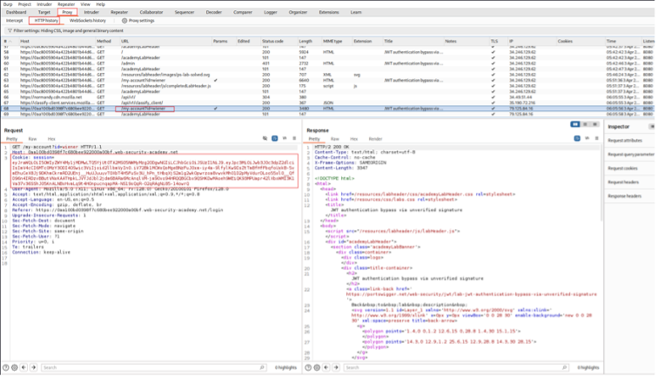Switch to the Decoder tab

[214, 12]
